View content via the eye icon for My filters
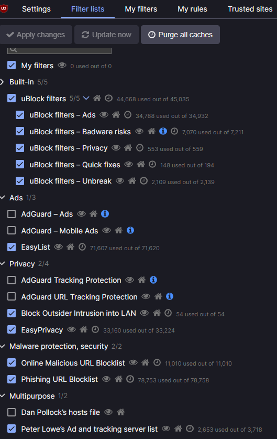The height and width of the screenshot is (439, 277). (62, 66)
